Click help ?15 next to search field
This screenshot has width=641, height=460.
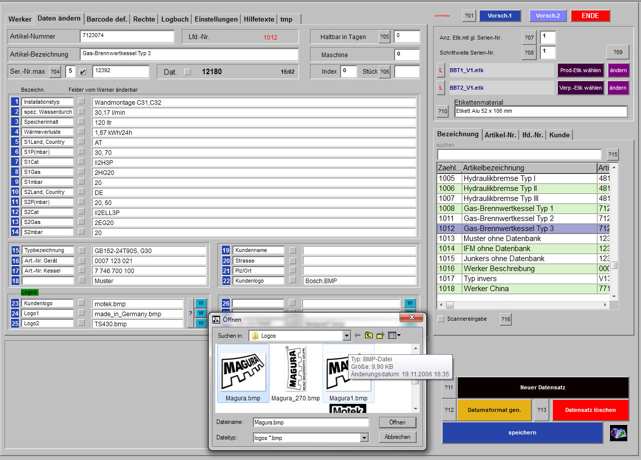point(613,154)
